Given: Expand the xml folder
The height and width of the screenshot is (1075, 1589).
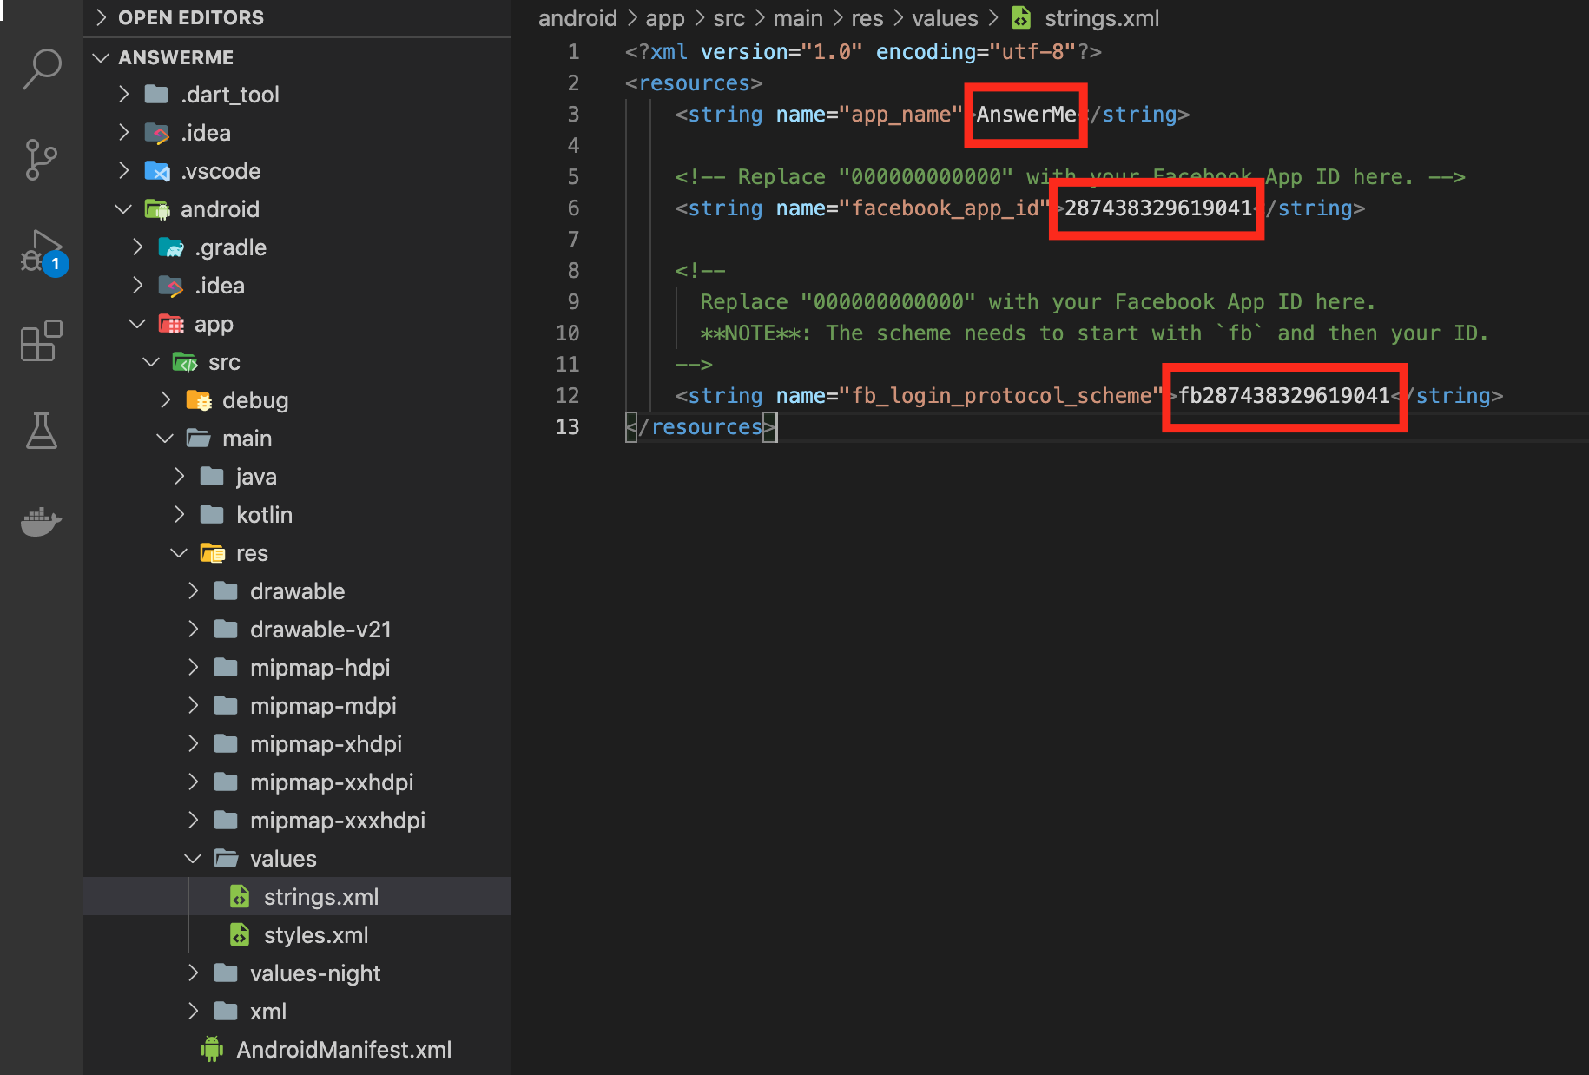Looking at the screenshot, I should point(194,1011).
